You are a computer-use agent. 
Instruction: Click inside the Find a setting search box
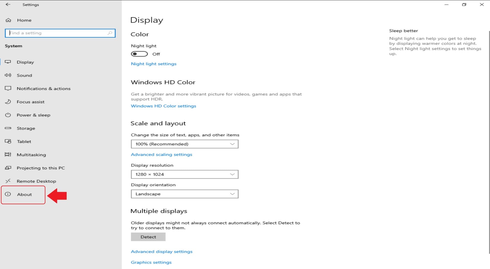pos(60,33)
